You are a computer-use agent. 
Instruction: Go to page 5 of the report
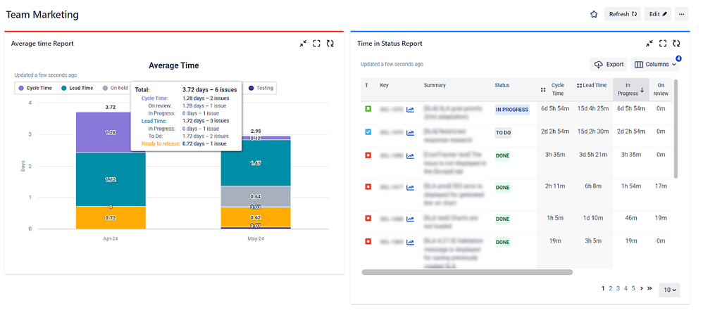633,288
